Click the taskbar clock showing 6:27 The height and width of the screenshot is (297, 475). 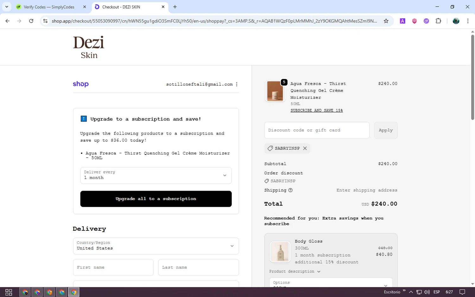click(x=449, y=292)
